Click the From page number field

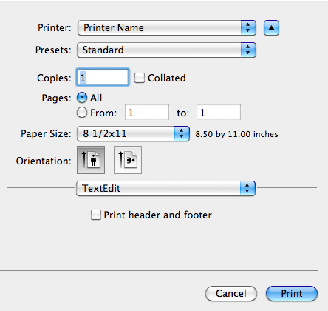pos(147,113)
